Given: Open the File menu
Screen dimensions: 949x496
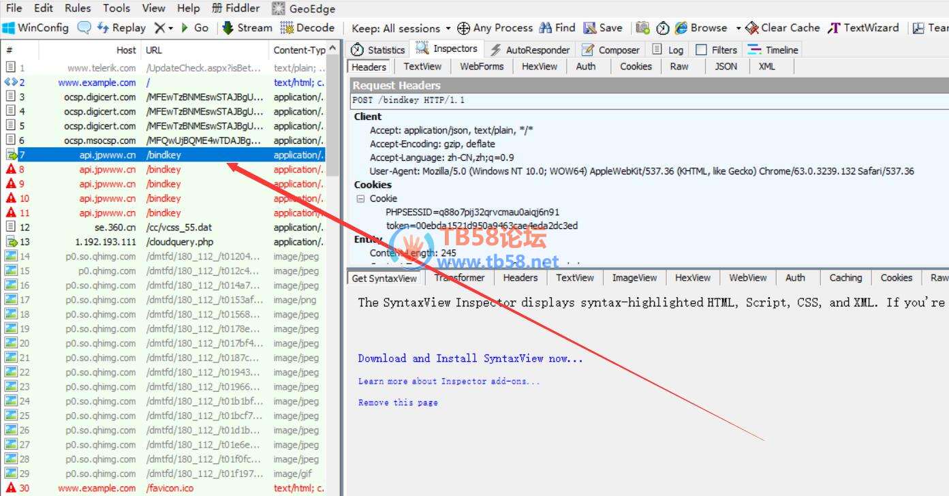Looking at the screenshot, I should pyautogui.click(x=14, y=8).
